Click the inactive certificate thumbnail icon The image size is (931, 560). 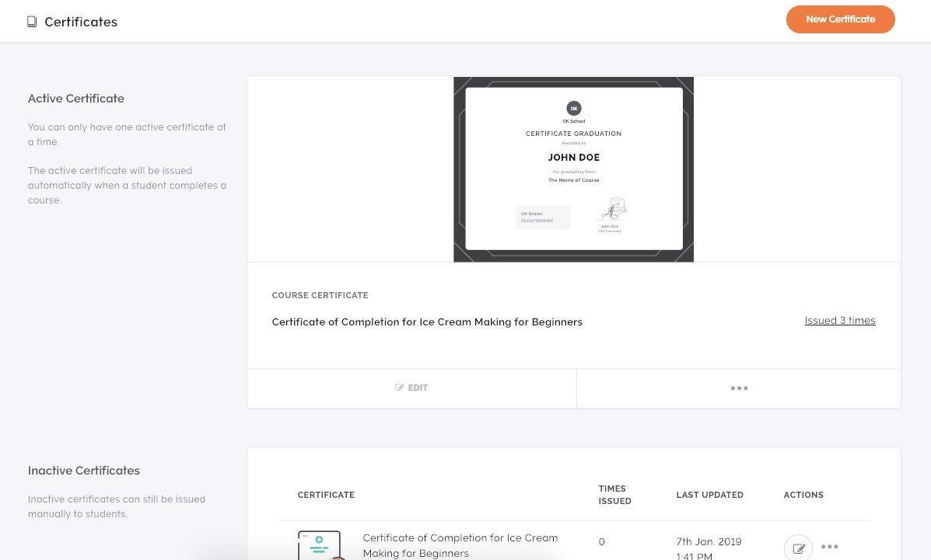coord(319,545)
